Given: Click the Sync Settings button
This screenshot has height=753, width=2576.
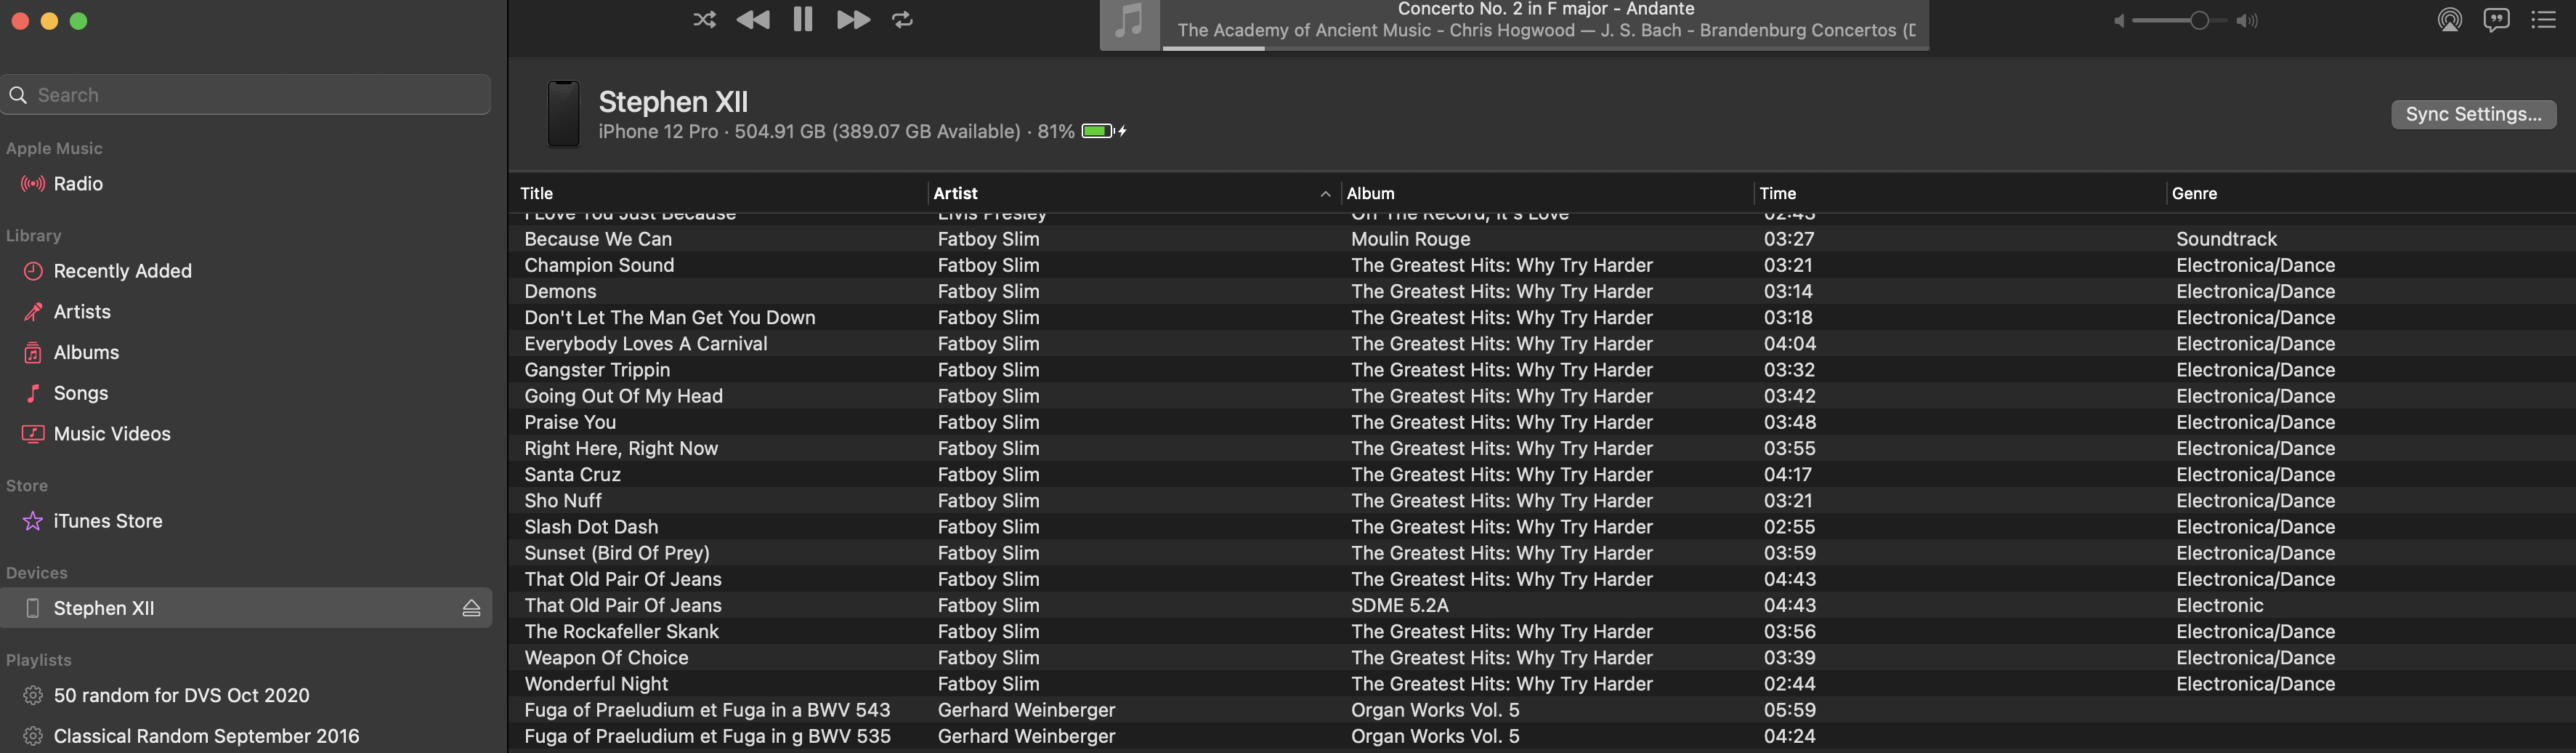Looking at the screenshot, I should pos(2473,114).
